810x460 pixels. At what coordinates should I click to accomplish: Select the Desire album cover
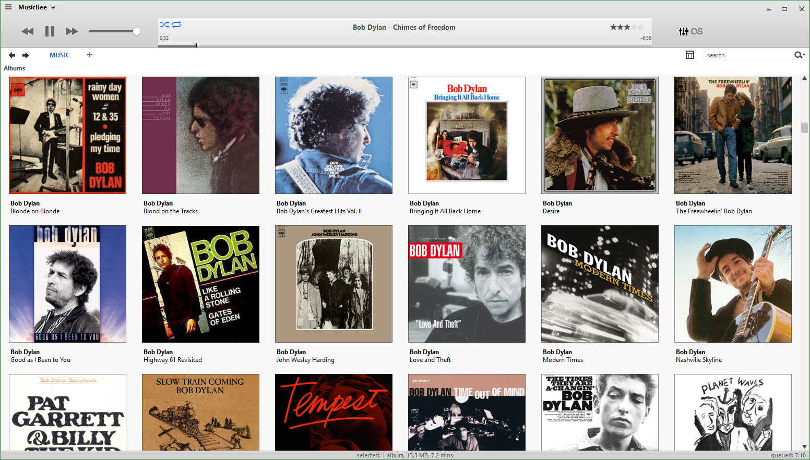pos(600,136)
